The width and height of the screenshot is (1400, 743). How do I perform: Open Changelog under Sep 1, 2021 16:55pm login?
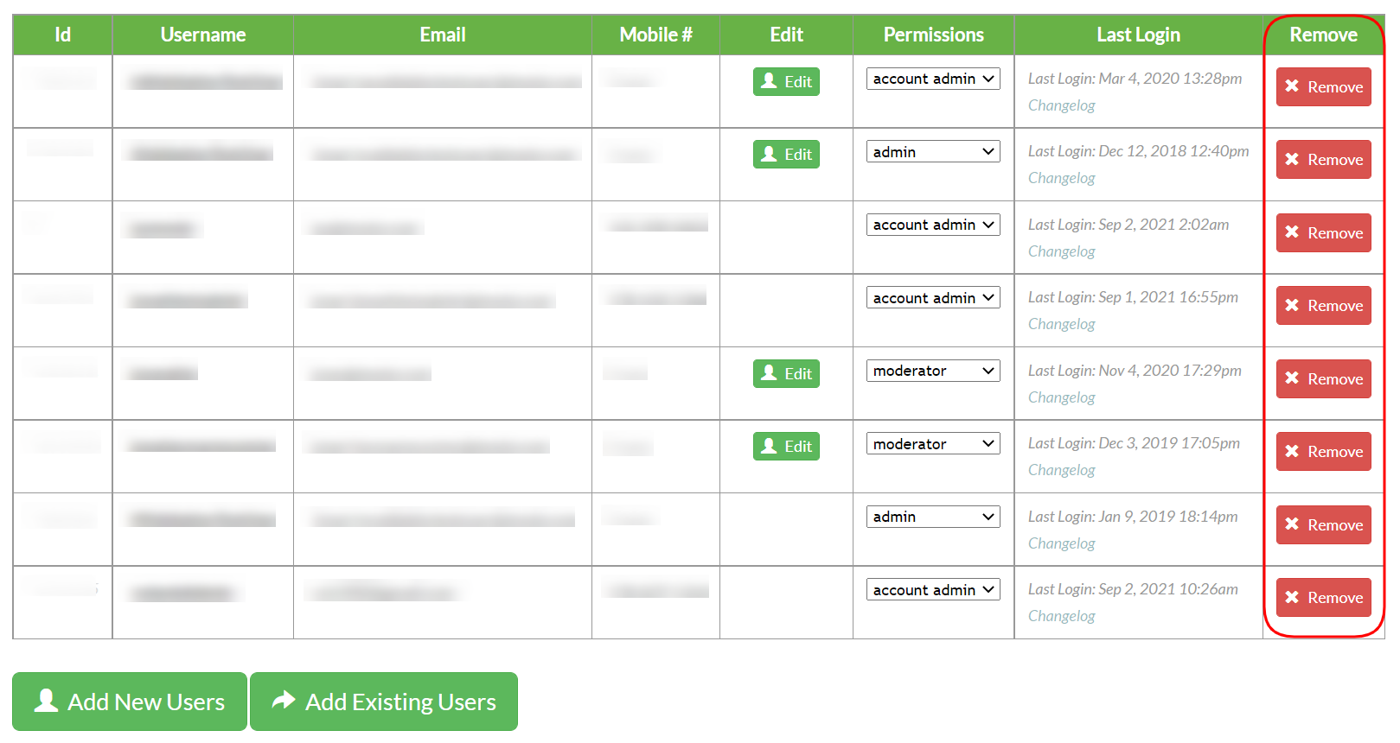[1061, 324]
